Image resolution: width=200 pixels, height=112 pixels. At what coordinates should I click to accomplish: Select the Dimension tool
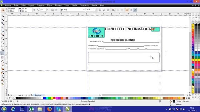[2, 61]
